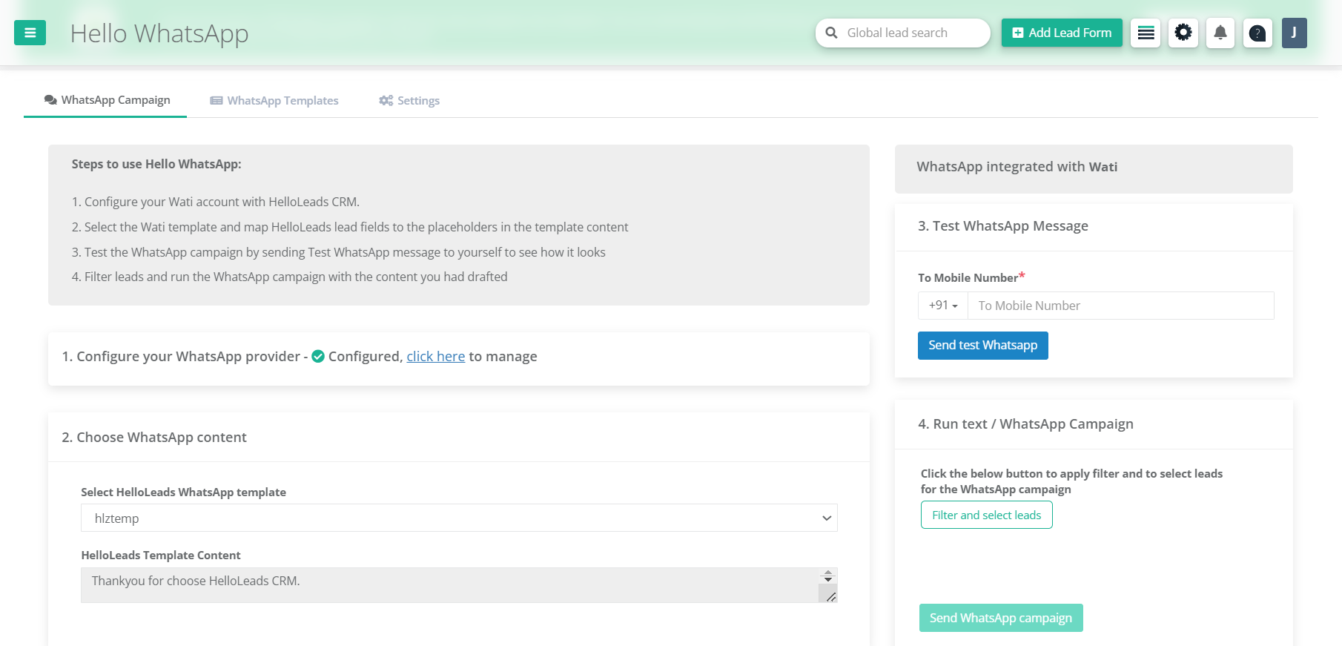Click the Add Lead Form button
Screen dimensions: 1342x646
pyautogui.click(x=1062, y=33)
